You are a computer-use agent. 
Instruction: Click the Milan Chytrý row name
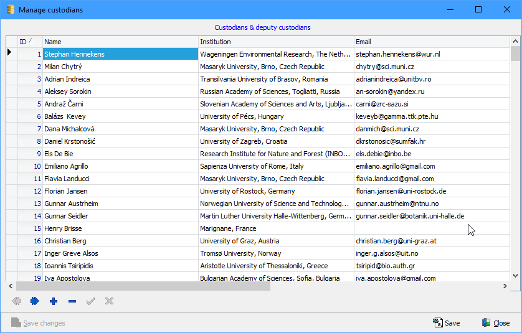coord(120,67)
